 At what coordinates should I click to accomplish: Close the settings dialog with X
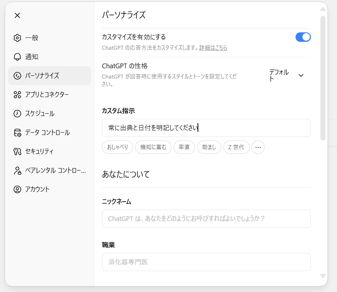click(x=17, y=15)
